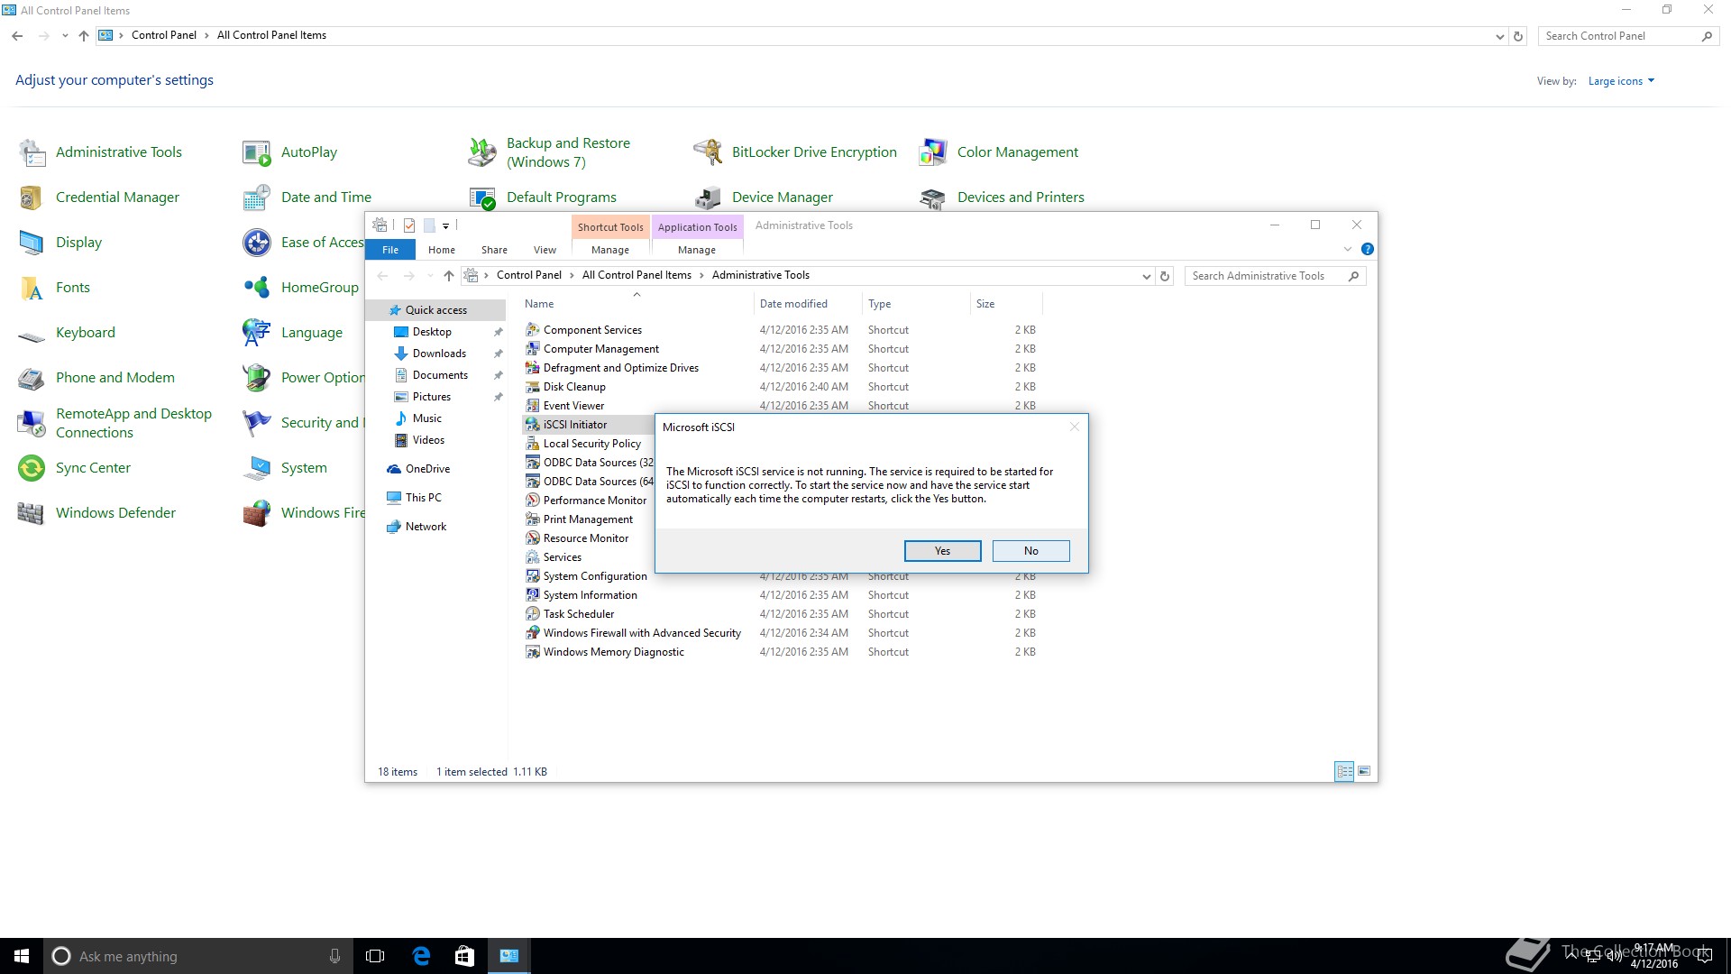Expand Control Panel address bar history dropdown

(1499, 37)
